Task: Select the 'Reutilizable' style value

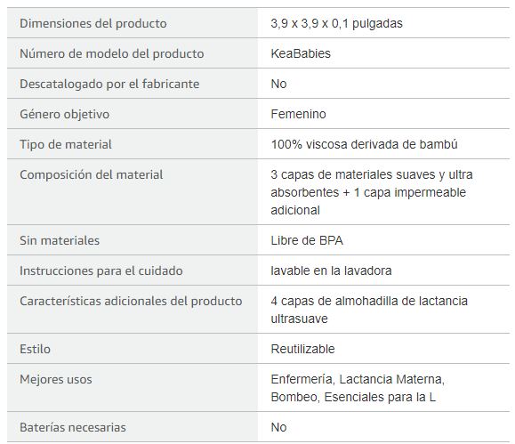Action: click(x=302, y=349)
